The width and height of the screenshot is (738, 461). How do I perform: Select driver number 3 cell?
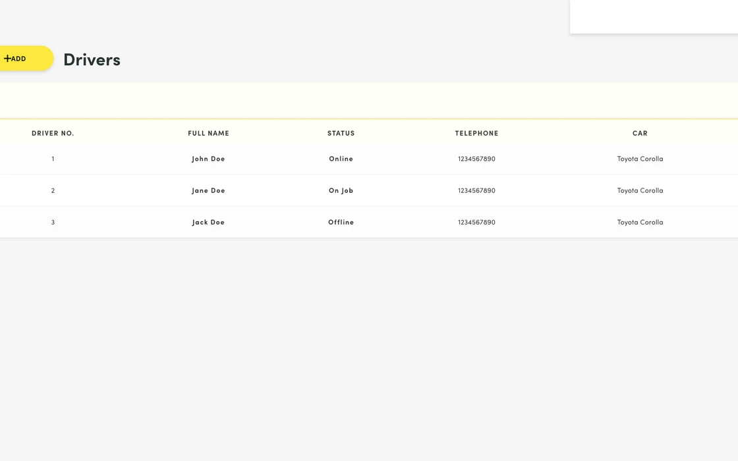pos(53,222)
